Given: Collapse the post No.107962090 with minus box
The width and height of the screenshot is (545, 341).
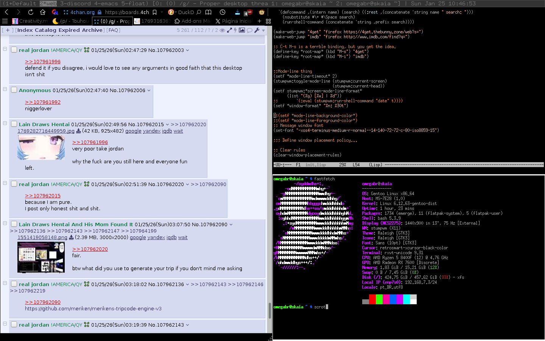Looking at the screenshot, I should click(5, 223).
